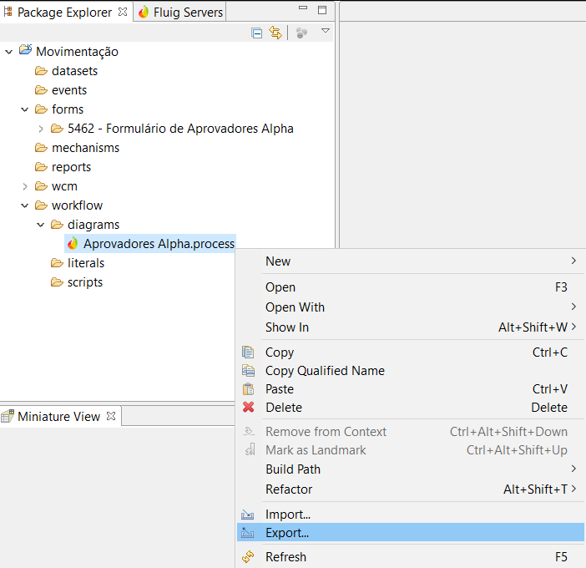The width and height of the screenshot is (586, 568).
Task: Open the Package Explorer view menu arrow
Action: [326, 31]
